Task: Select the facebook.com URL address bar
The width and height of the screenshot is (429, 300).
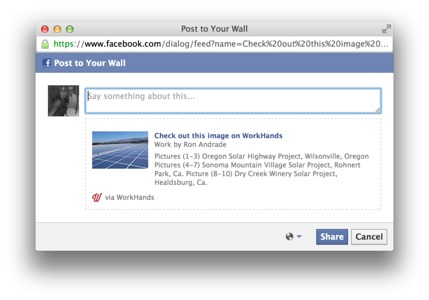Action: 222,44
